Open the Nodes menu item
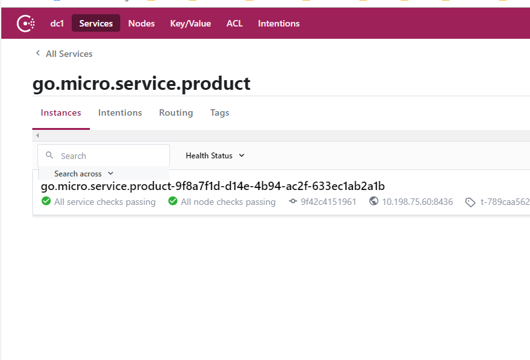Screen dimensions: 530x360 coord(142,24)
